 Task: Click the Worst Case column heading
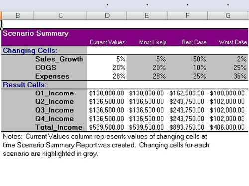[233, 42]
